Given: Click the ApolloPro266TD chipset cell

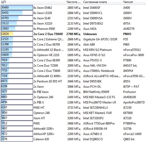Looking at the screenshot, I should point(134,102).
